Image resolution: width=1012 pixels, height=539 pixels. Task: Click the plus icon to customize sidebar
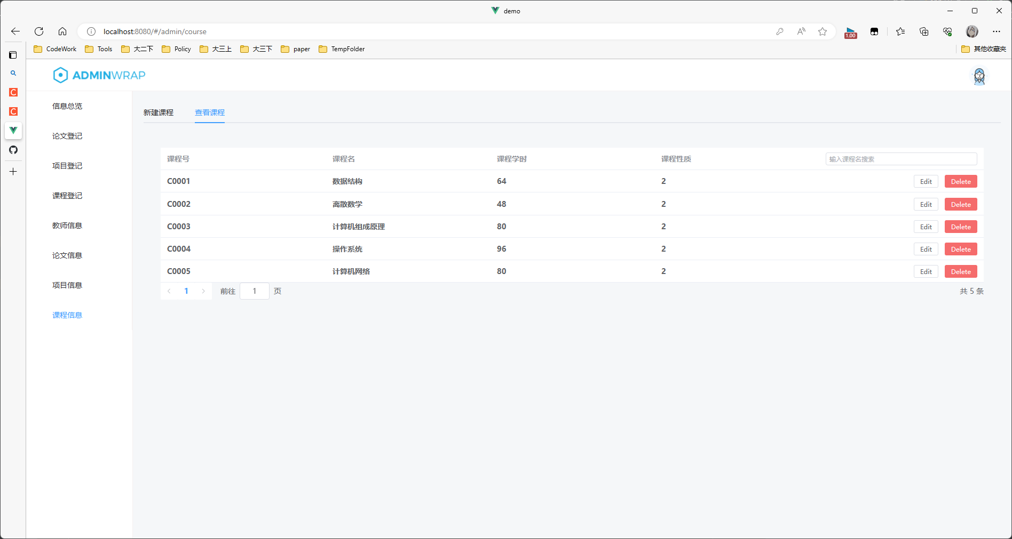[13, 171]
